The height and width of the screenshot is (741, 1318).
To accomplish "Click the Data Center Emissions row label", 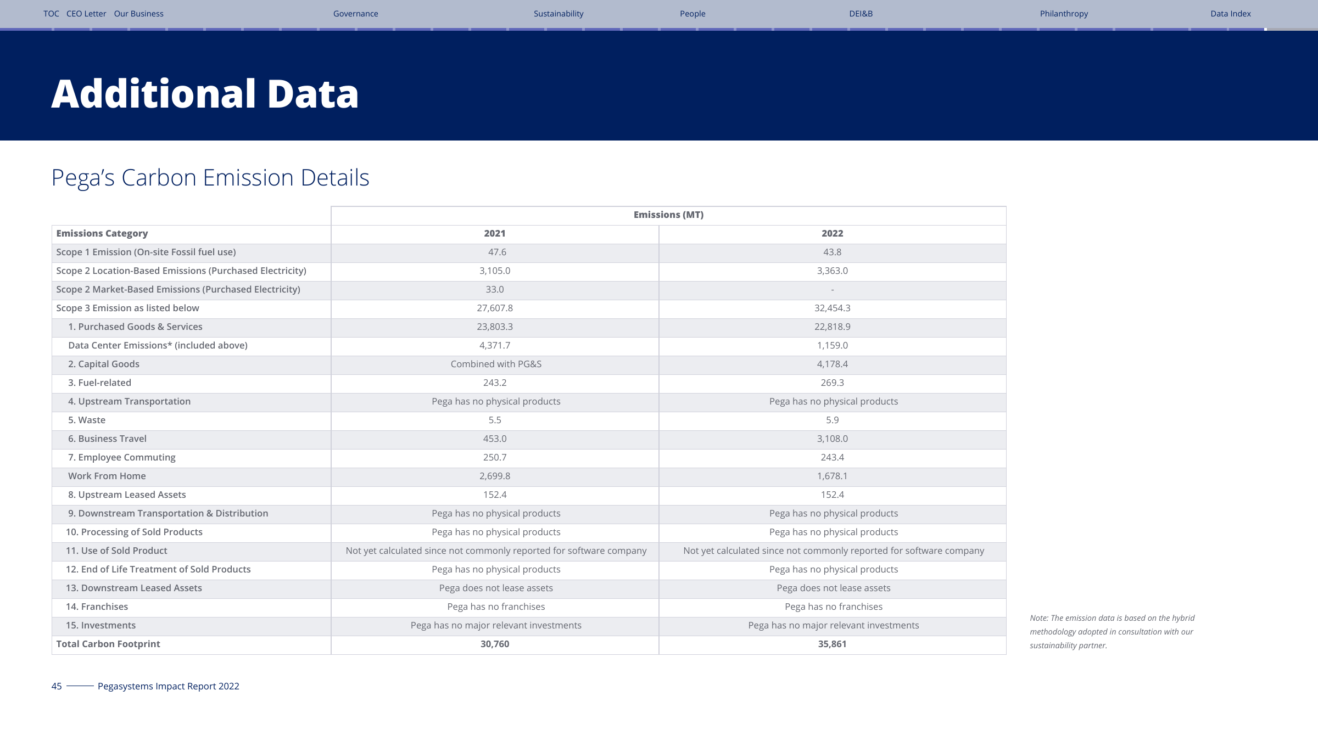I will point(158,345).
